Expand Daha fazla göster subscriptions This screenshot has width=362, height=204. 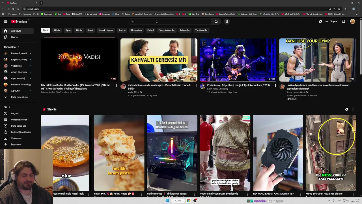click(18, 97)
